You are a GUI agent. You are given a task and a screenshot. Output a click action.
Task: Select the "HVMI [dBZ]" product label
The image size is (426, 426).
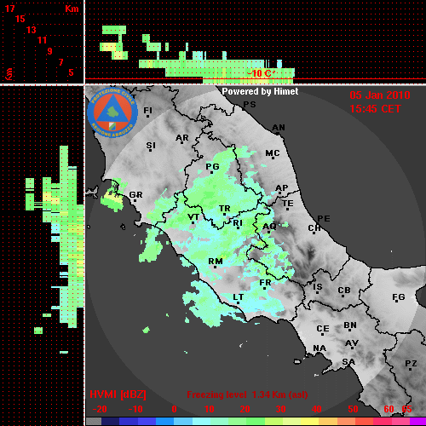point(118,394)
